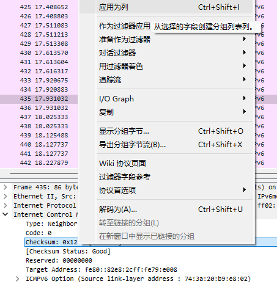Open the 协议首选项 submenu
Image resolution: width=277 pixels, height=284 pixels.
166,190
